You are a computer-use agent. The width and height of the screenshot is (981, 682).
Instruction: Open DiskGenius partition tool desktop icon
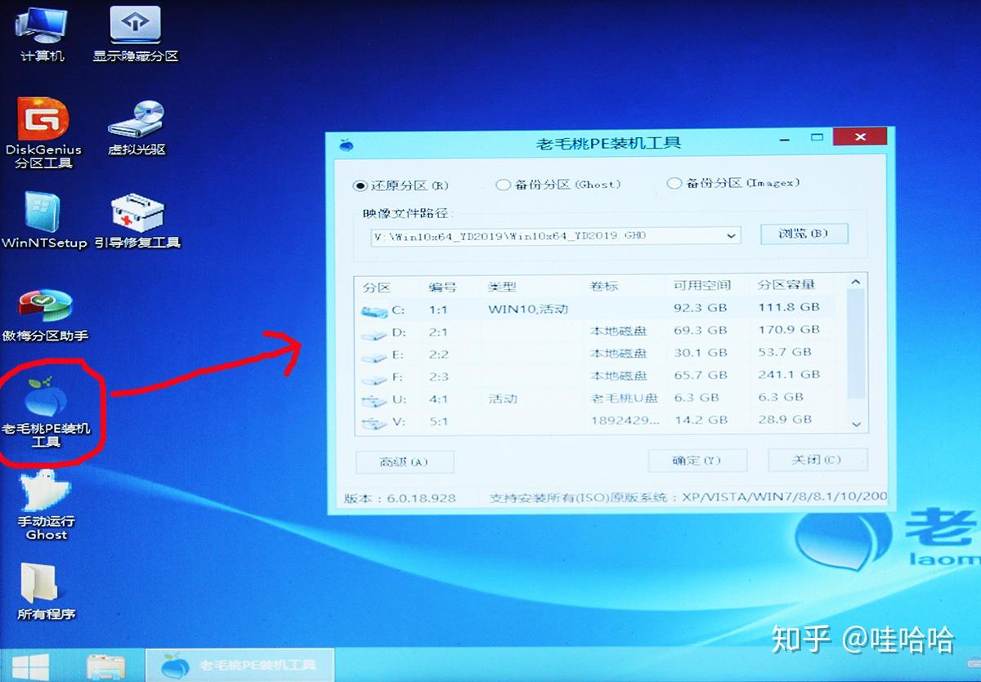pos(43,122)
